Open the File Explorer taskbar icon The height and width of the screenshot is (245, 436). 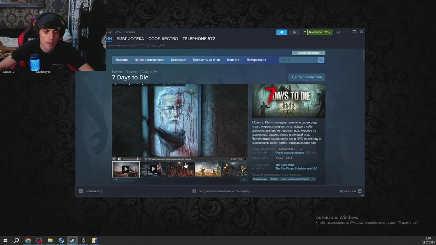pyautogui.click(x=50, y=241)
